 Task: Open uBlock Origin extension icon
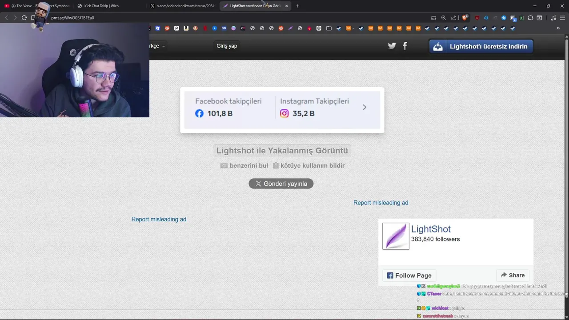(x=477, y=18)
